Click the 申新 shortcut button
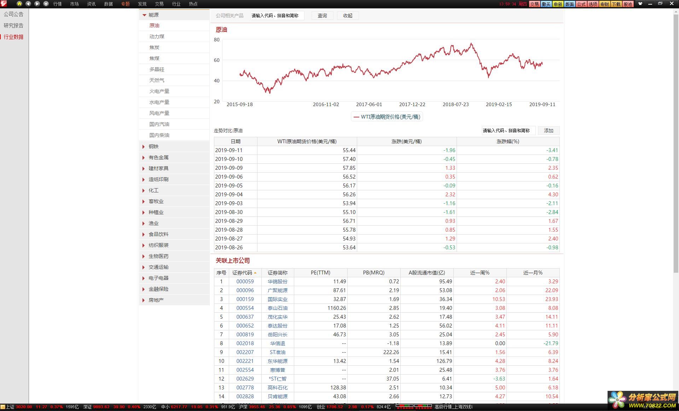679x411 pixels. (x=558, y=4)
